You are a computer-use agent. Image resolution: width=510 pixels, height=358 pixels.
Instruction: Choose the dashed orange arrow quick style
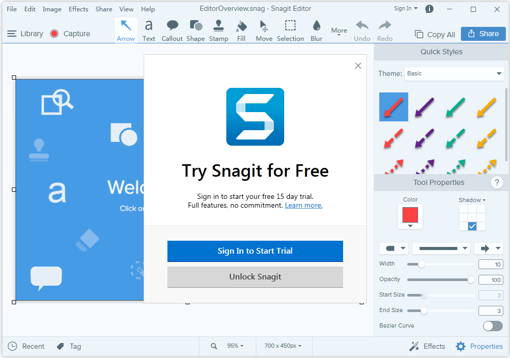487,138
